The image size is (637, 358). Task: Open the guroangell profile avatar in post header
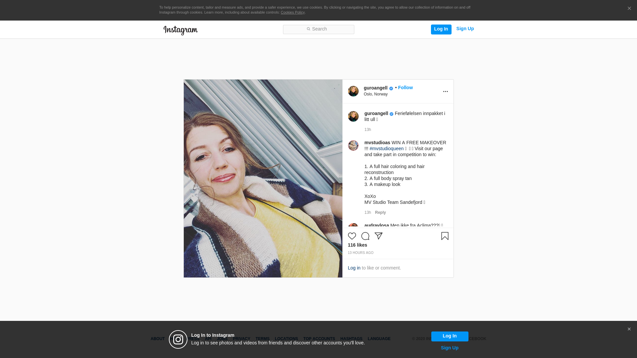353,91
